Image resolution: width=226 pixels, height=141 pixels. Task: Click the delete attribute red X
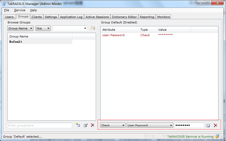click(x=216, y=125)
